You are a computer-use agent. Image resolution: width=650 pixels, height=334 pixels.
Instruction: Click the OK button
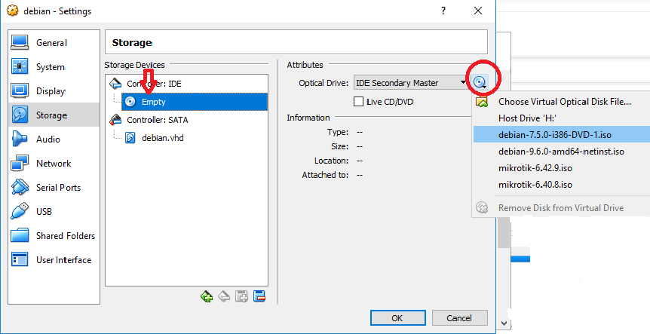397,318
